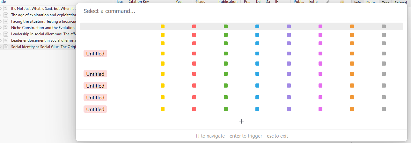The height and width of the screenshot is (143, 411).
Task: Select yellow for the second Untitled tag
Action: [x=163, y=74]
